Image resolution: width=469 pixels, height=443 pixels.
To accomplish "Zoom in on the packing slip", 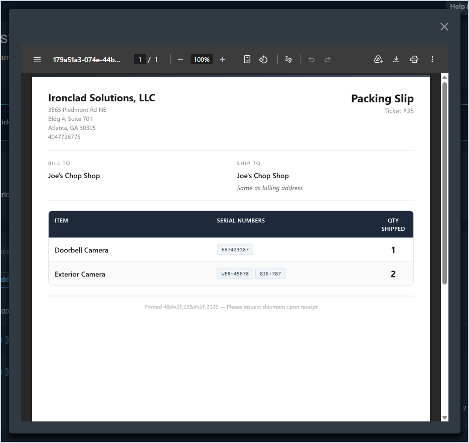I will pos(223,59).
